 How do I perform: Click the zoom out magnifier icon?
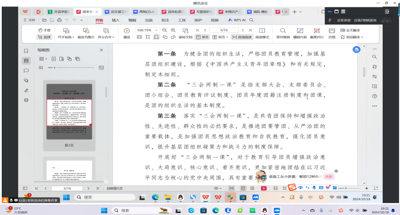(165, 30)
